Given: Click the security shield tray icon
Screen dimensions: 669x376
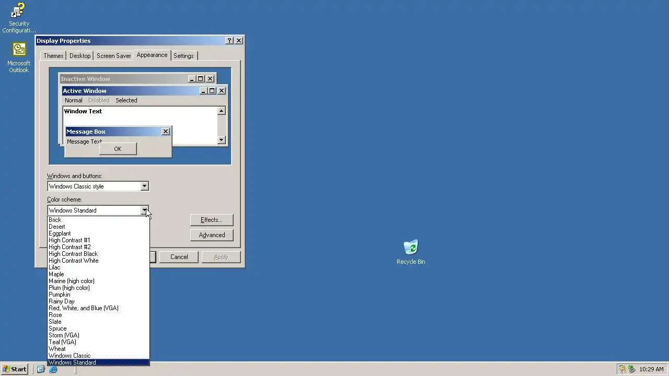Looking at the screenshot, I should (622, 369).
